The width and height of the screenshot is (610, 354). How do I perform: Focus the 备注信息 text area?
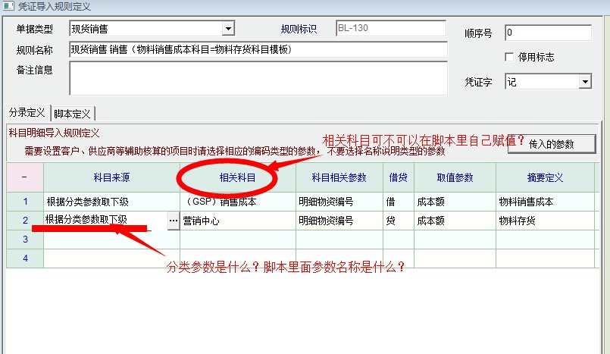coord(258,78)
